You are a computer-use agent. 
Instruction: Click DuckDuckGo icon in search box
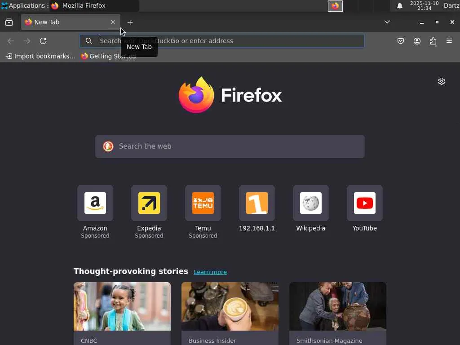[x=108, y=146]
